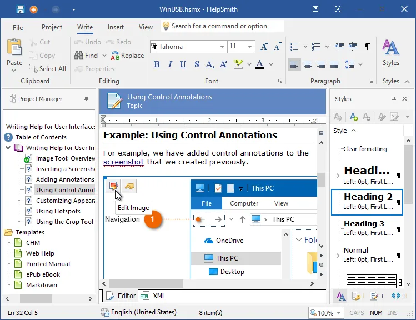Select the Heading 3 style
The height and width of the screenshot is (320, 416).
pyautogui.click(x=367, y=228)
